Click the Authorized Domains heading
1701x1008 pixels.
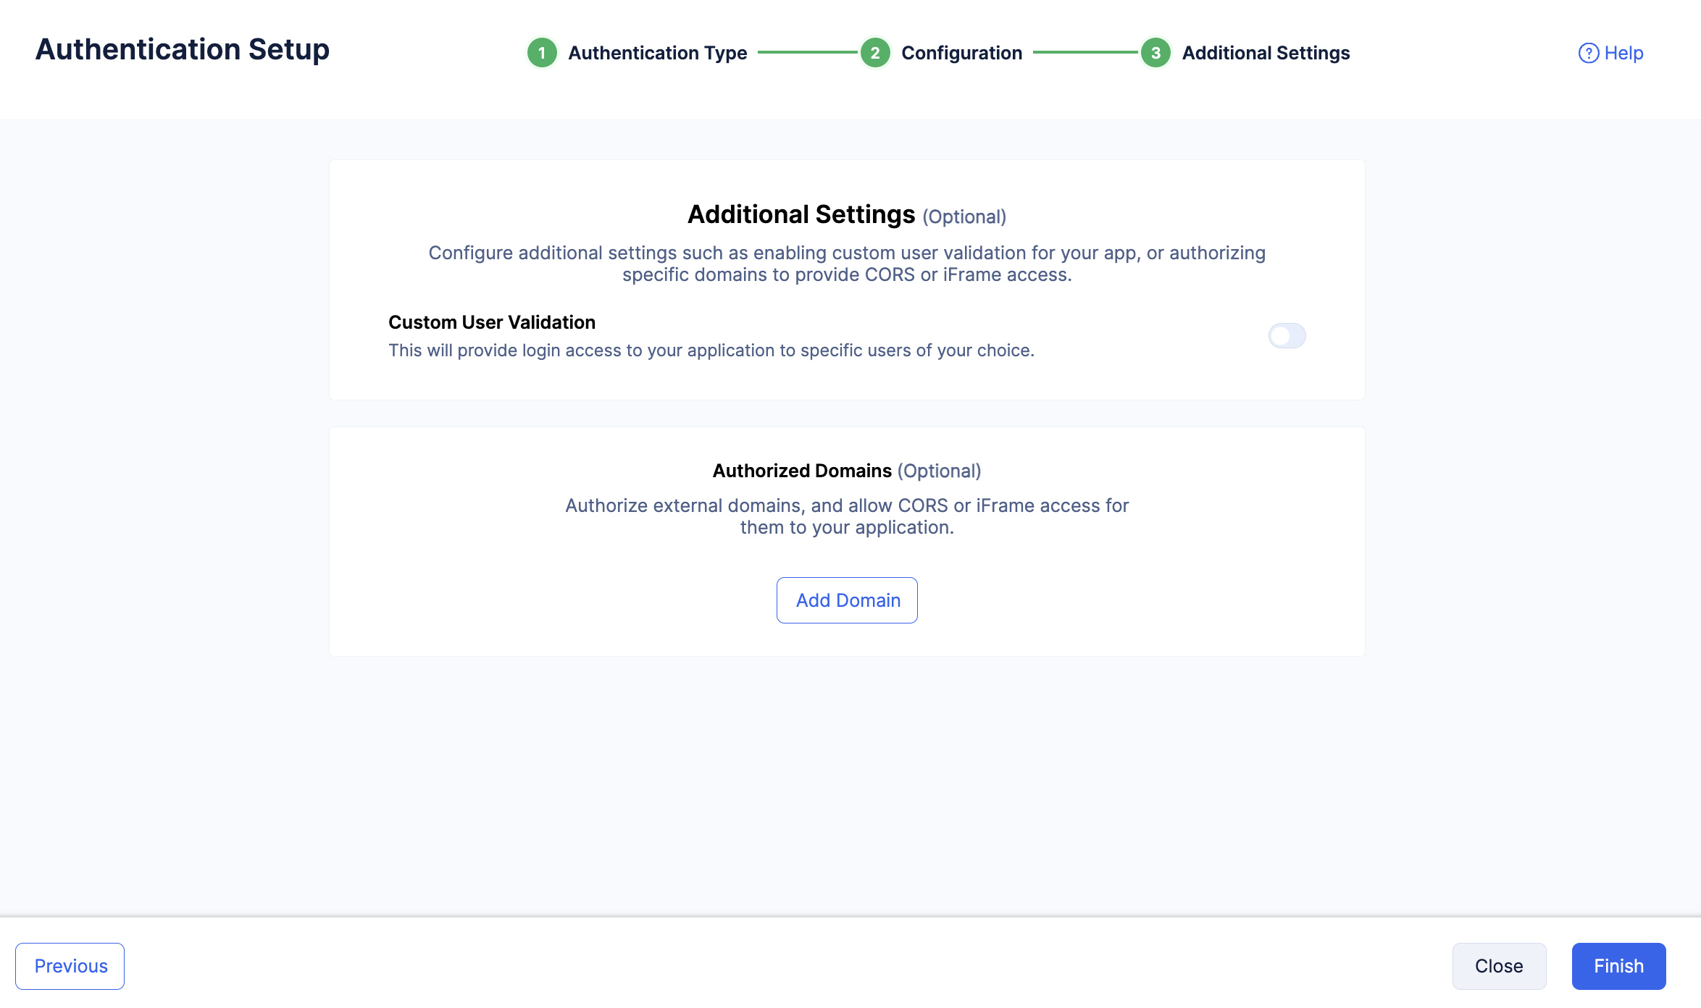click(847, 471)
